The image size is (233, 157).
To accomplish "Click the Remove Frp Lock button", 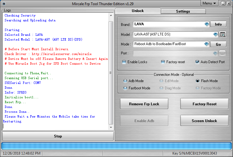I will click(x=144, y=104).
